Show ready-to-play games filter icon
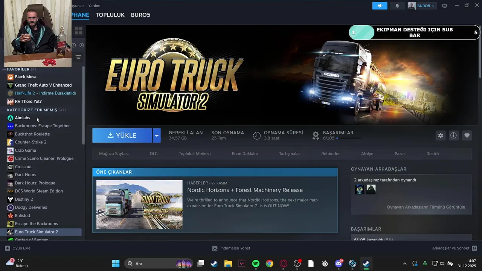Image resolution: width=482 pixels, height=271 pixels. click(x=82, y=45)
